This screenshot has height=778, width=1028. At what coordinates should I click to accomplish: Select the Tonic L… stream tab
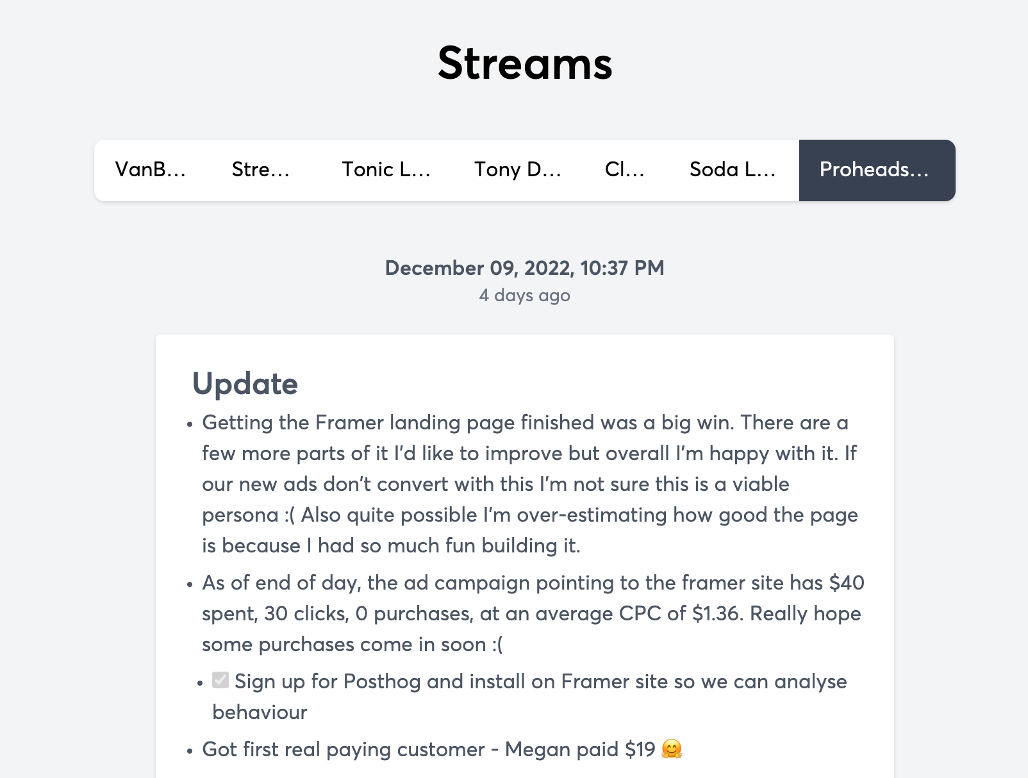click(386, 170)
